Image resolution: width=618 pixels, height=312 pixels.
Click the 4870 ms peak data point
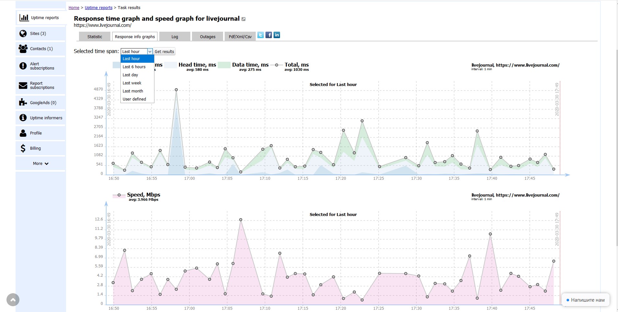click(x=176, y=90)
